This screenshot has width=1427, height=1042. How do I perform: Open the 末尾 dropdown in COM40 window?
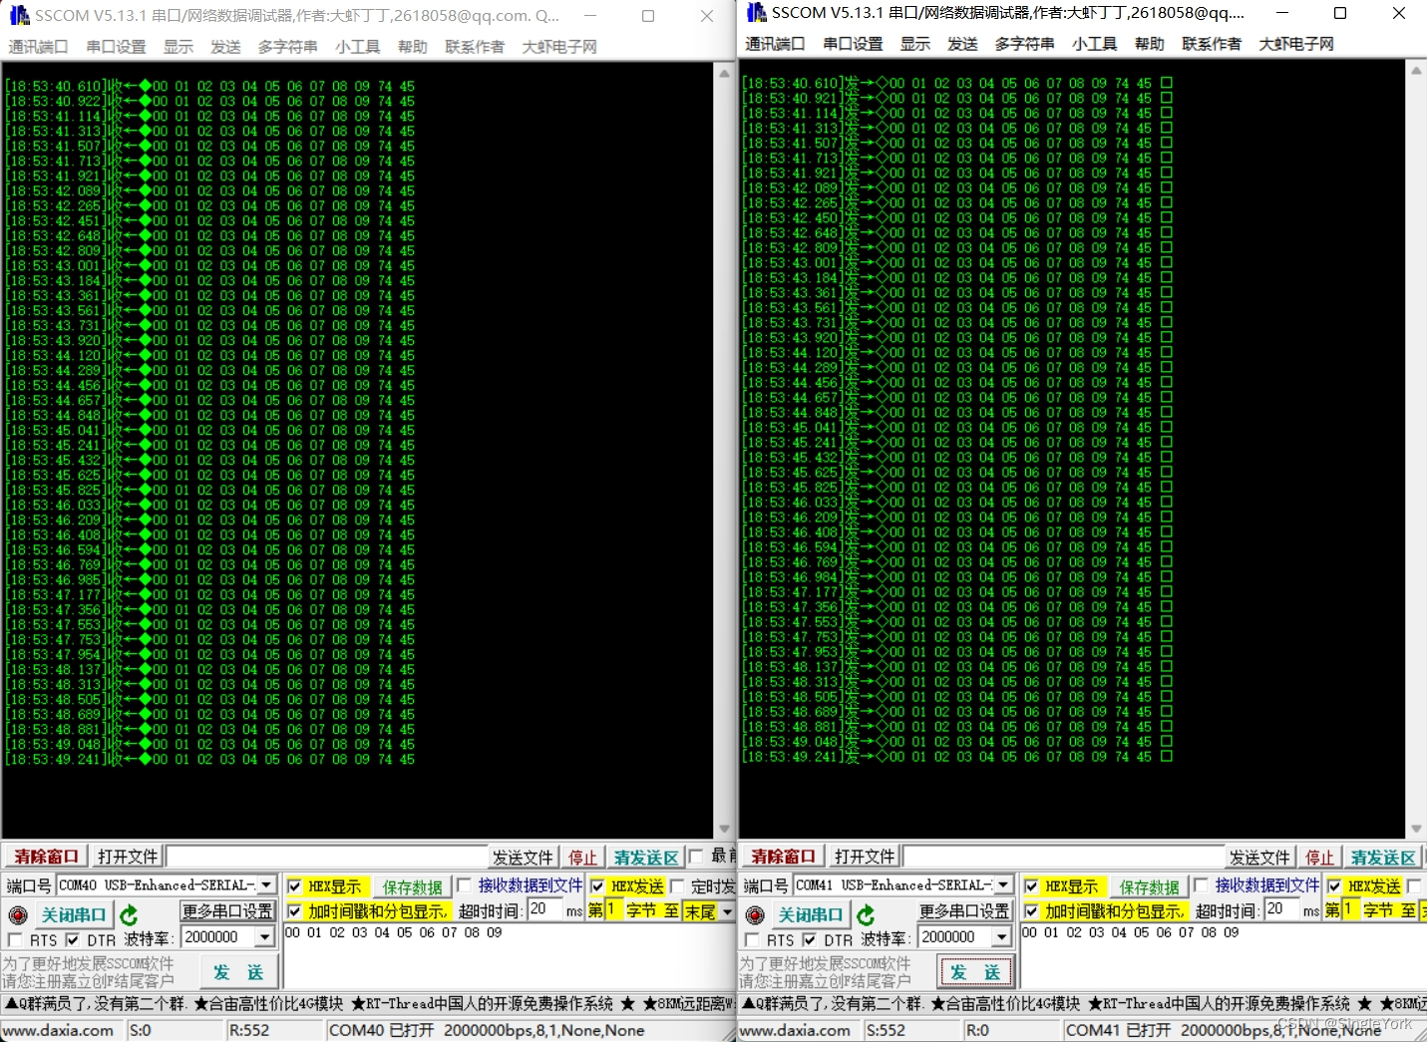[x=727, y=911]
